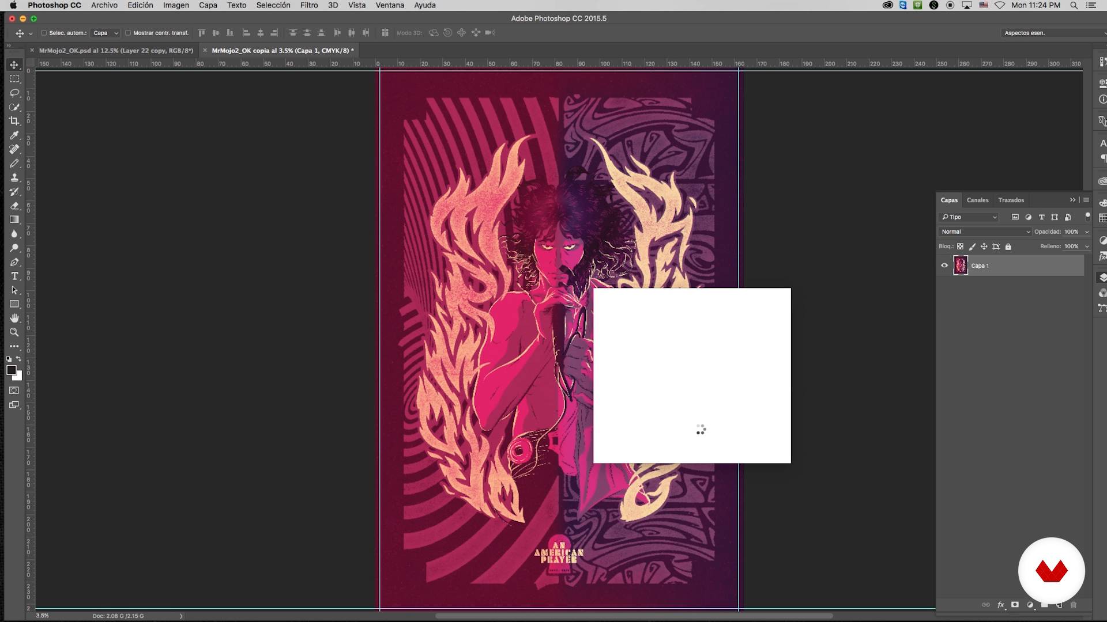The width and height of the screenshot is (1107, 622).
Task: Open the Opacidad slider dropdown arrow
Action: tap(1087, 232)
